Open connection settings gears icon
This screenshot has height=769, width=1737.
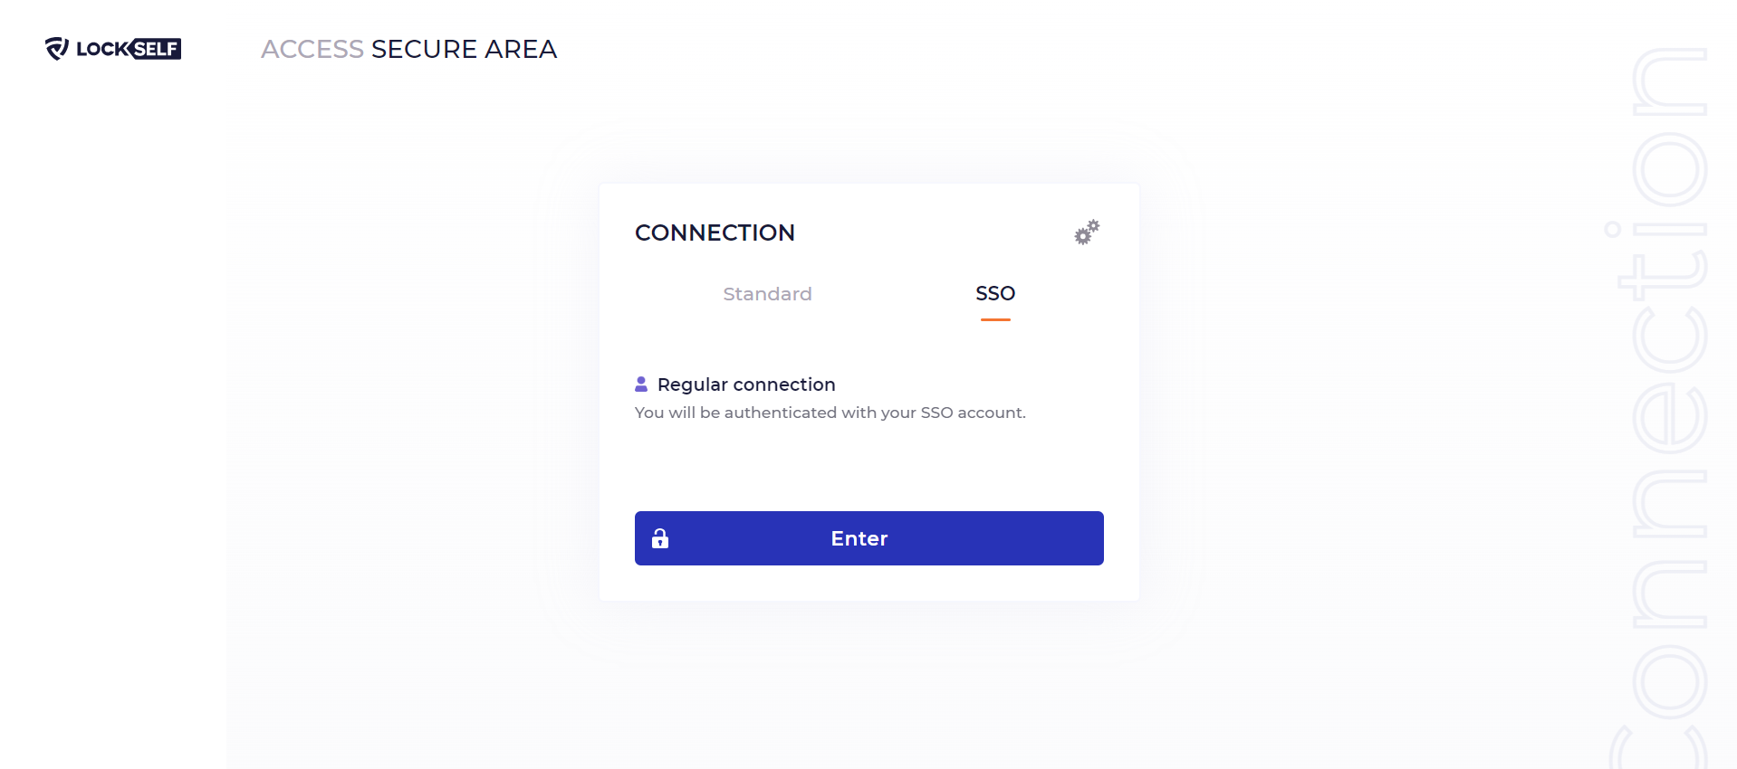[x=1087, y=233]
